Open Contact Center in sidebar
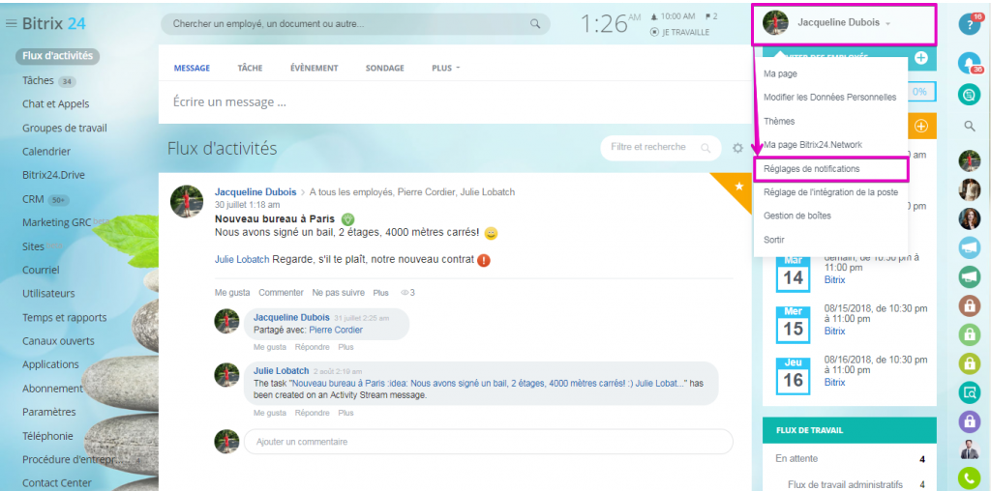Screen dimensions: 991x491 [x=57, y=483]
